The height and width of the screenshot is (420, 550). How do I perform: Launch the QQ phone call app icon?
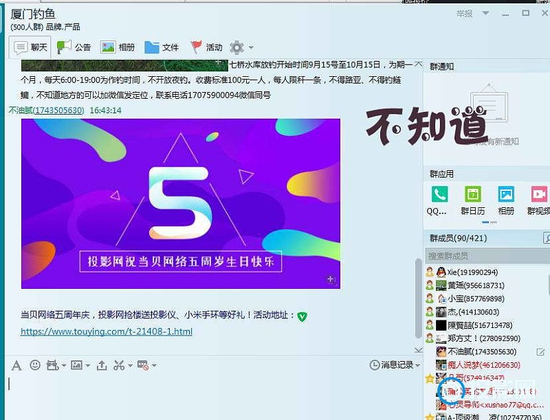(439, 194)
